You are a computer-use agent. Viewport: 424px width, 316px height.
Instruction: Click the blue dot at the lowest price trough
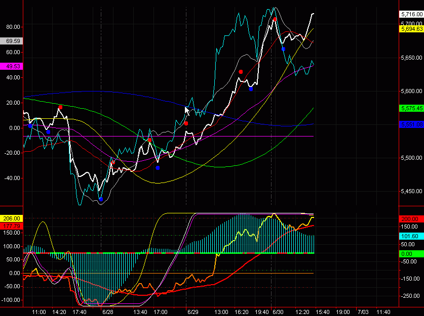(101, 199)
